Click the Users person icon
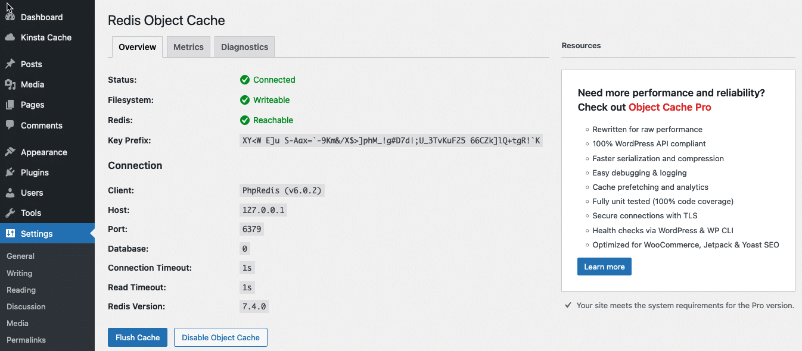The height and width of the screenshot is (351, 802). (x=10, y=193)
